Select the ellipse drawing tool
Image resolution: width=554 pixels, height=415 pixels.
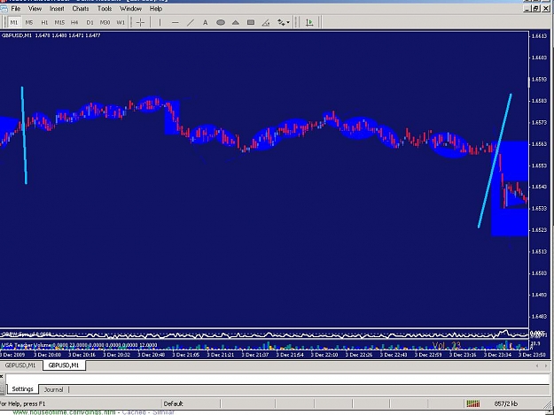pyautogui.click(x=221, y=23)
